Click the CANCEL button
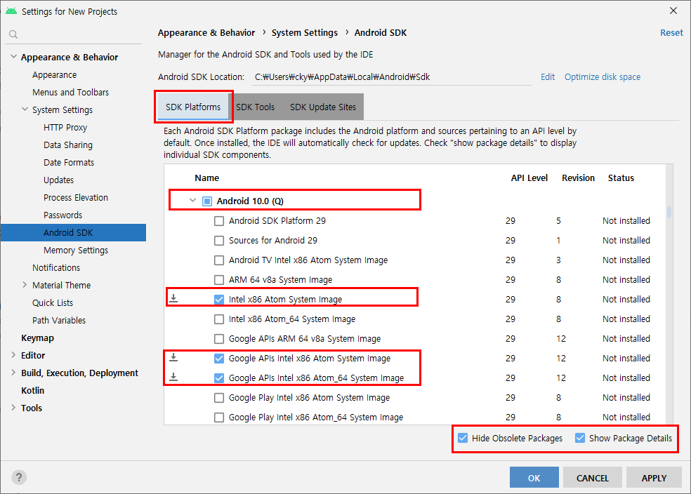Image resolution: width=691 pixels, height=494 pixels. (x=592, y=478)
